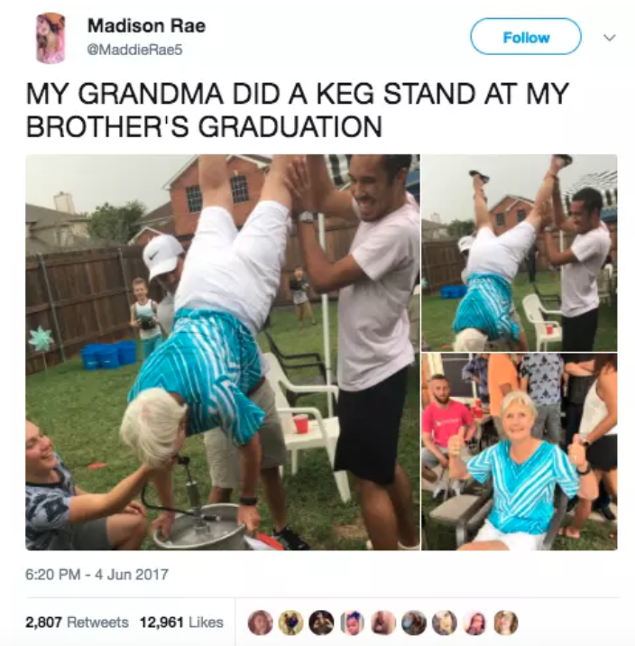Image resolution: width=635 pixels, height=646 pixels.
Task: Open the Madison Rae display name link
Action: tap(146, 25)
